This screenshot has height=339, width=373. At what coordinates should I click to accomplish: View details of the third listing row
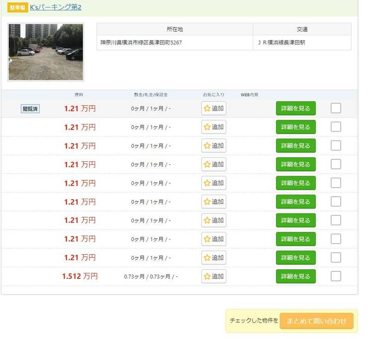tap(296, 146)
